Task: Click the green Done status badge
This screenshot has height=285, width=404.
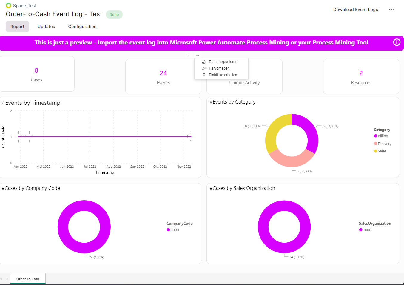Action: click(x=114, y=14)
